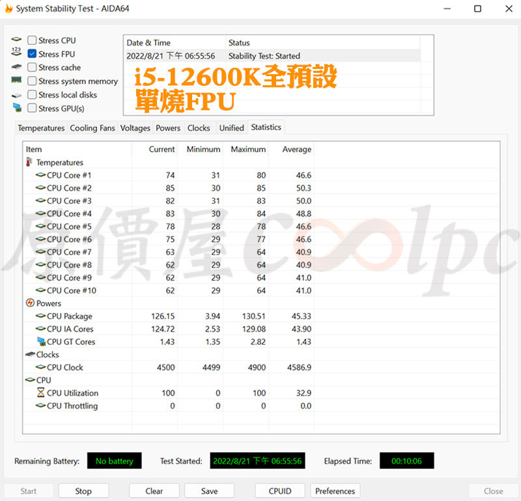521x501 pixels.
Task: Click the chip icon beside CPU Core #3
Action: pyautogui.click(x=40, y=200)
